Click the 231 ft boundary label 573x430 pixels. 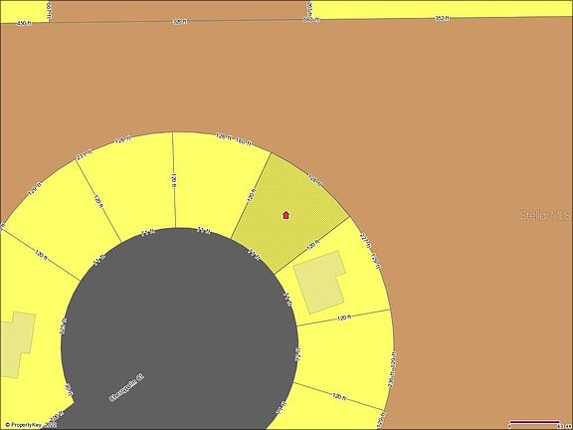coord(84,154)
